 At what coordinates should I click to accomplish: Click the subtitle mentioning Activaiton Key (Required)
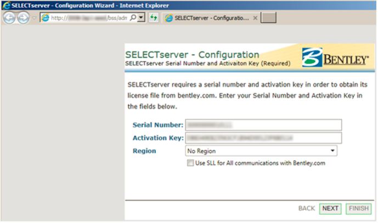click(x=208, y=64)
